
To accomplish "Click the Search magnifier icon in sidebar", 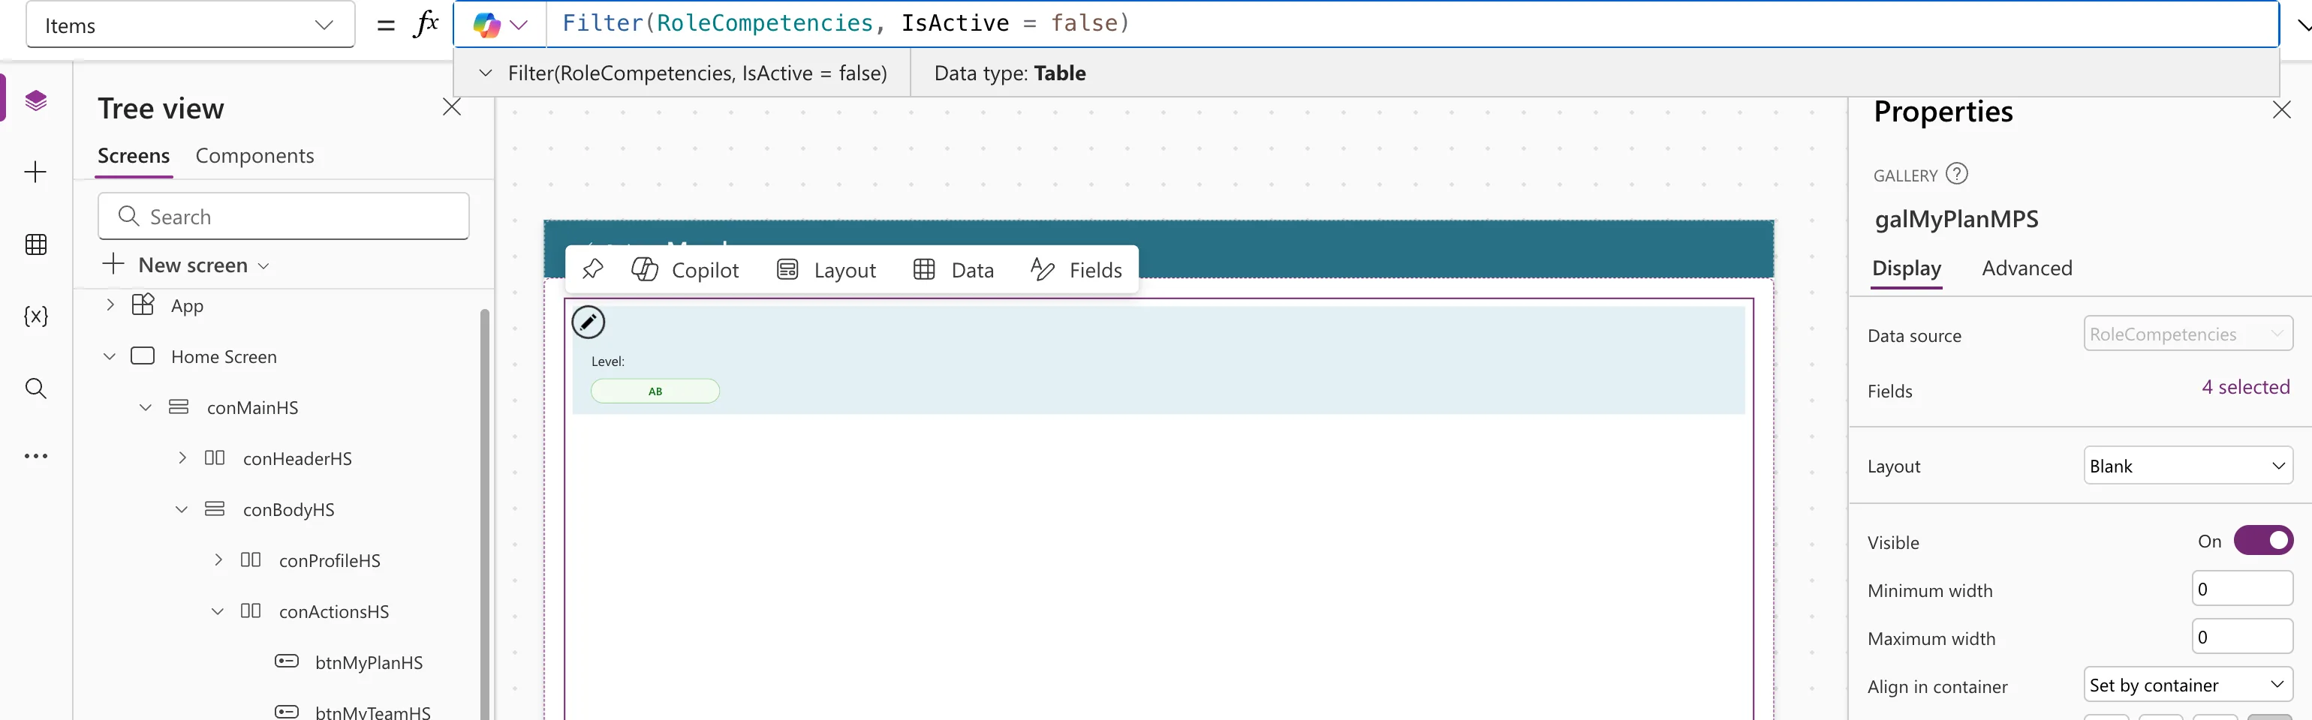I will tap(36, 388).
